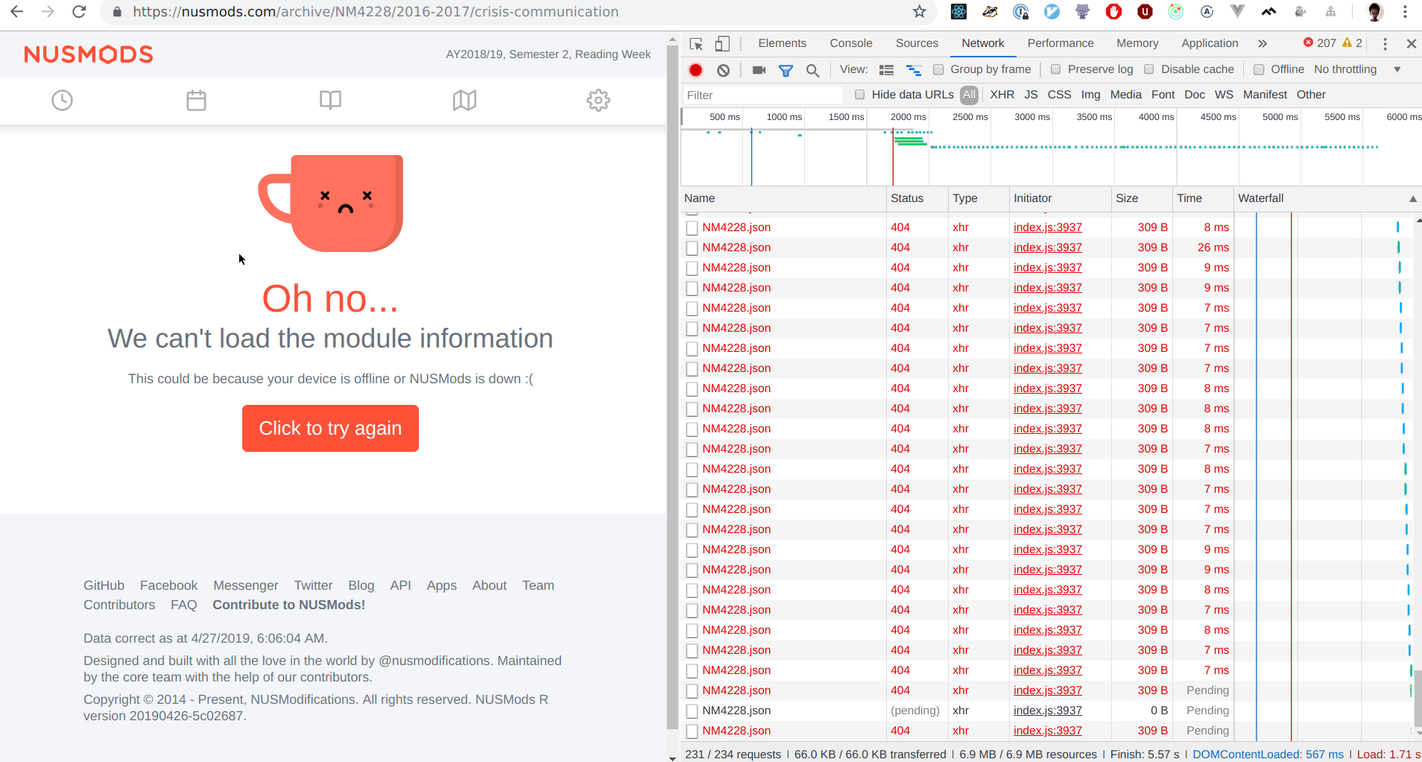The height and width of the screenshot is (762, 1422).
Task: Click the browser address bar URL
Action: click(x=376, y=11)
